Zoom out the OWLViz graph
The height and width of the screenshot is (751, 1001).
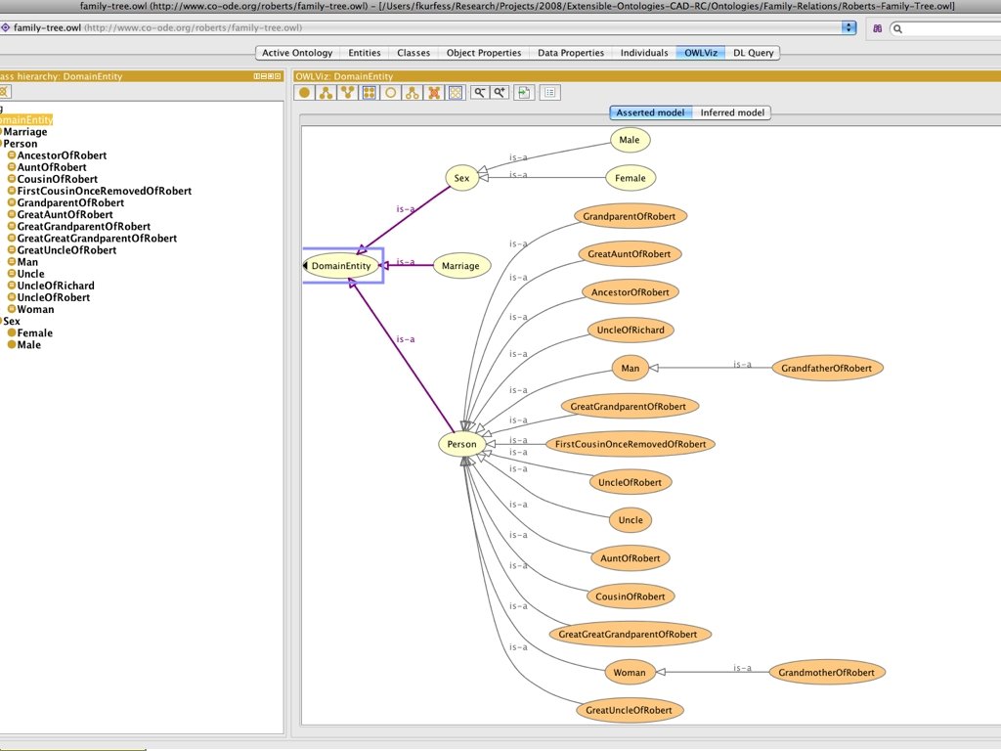479,93
